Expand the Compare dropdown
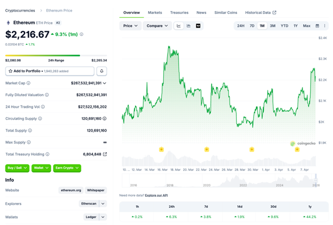 [157, 26]
